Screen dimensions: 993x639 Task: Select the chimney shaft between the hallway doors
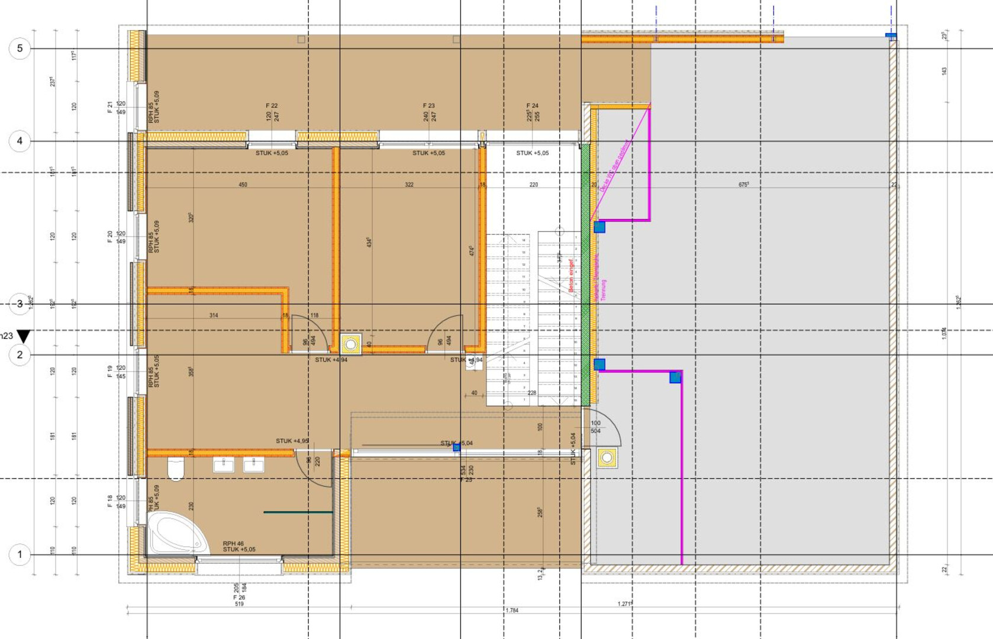point(351,344)
